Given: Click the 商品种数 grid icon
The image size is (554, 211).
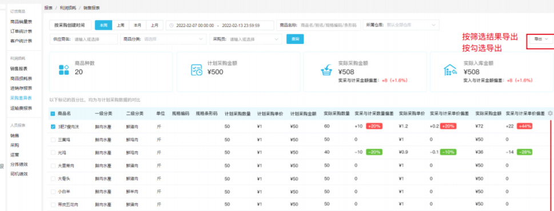Looking at the screenshot, I should pyautogui.click(x=63, y=70).
